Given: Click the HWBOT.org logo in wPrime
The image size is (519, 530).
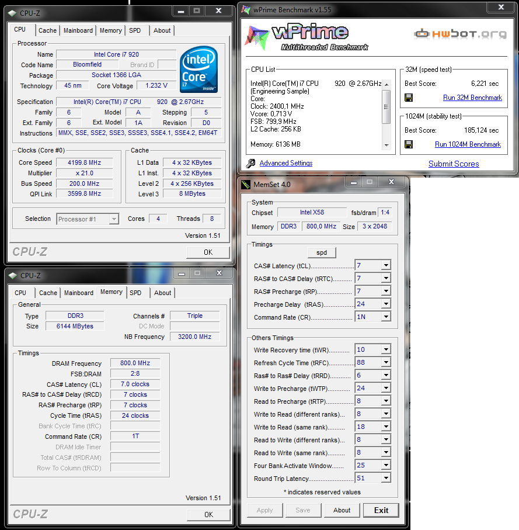Looking at the screenshot, I should pos(460,33).
